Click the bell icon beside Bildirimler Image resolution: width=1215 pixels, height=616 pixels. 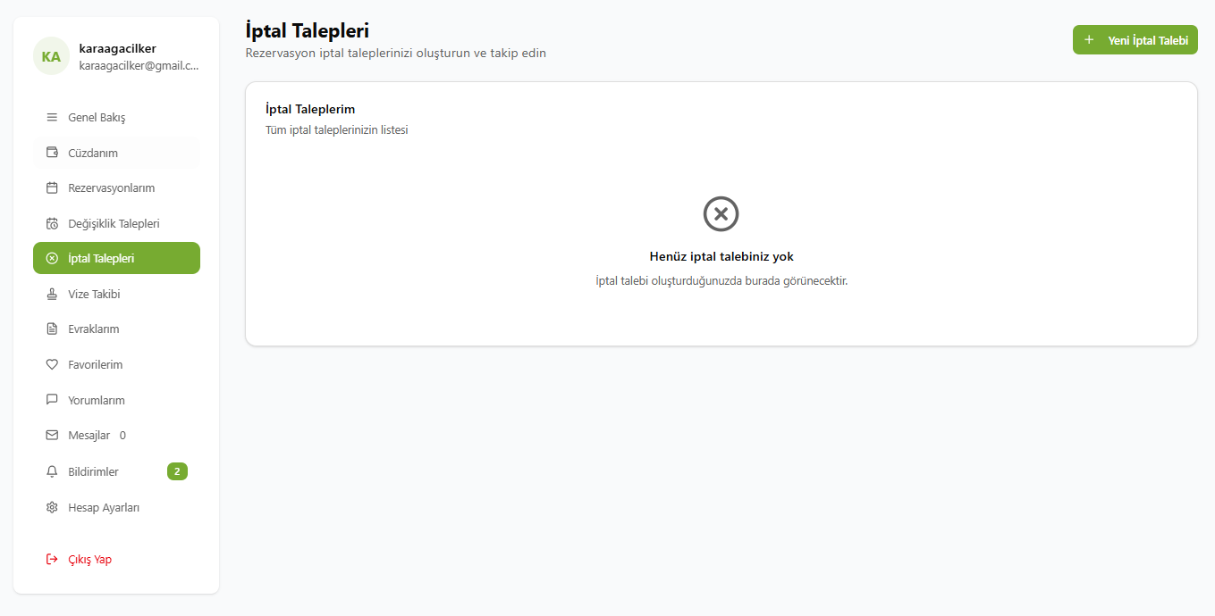click(x=52, y=471)
